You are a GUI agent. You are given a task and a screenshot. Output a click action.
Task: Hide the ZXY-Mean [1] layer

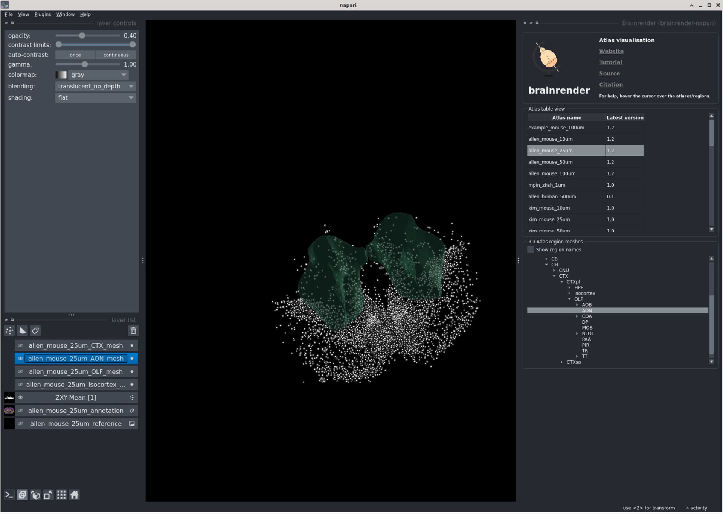[x=21, y=397]
